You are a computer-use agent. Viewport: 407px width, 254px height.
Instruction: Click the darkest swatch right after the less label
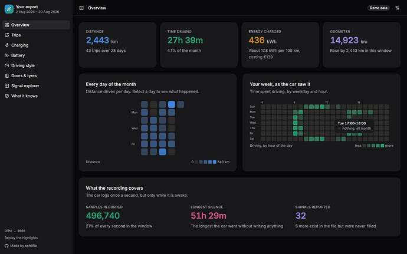(364, 146)
